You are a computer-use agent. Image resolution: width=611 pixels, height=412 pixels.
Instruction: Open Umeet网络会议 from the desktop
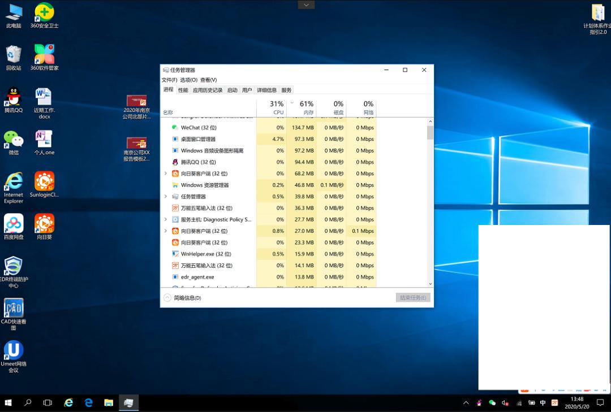13,350
